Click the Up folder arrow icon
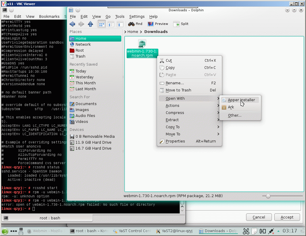Viewport: 306px width, 236px height. pos(90,24)
